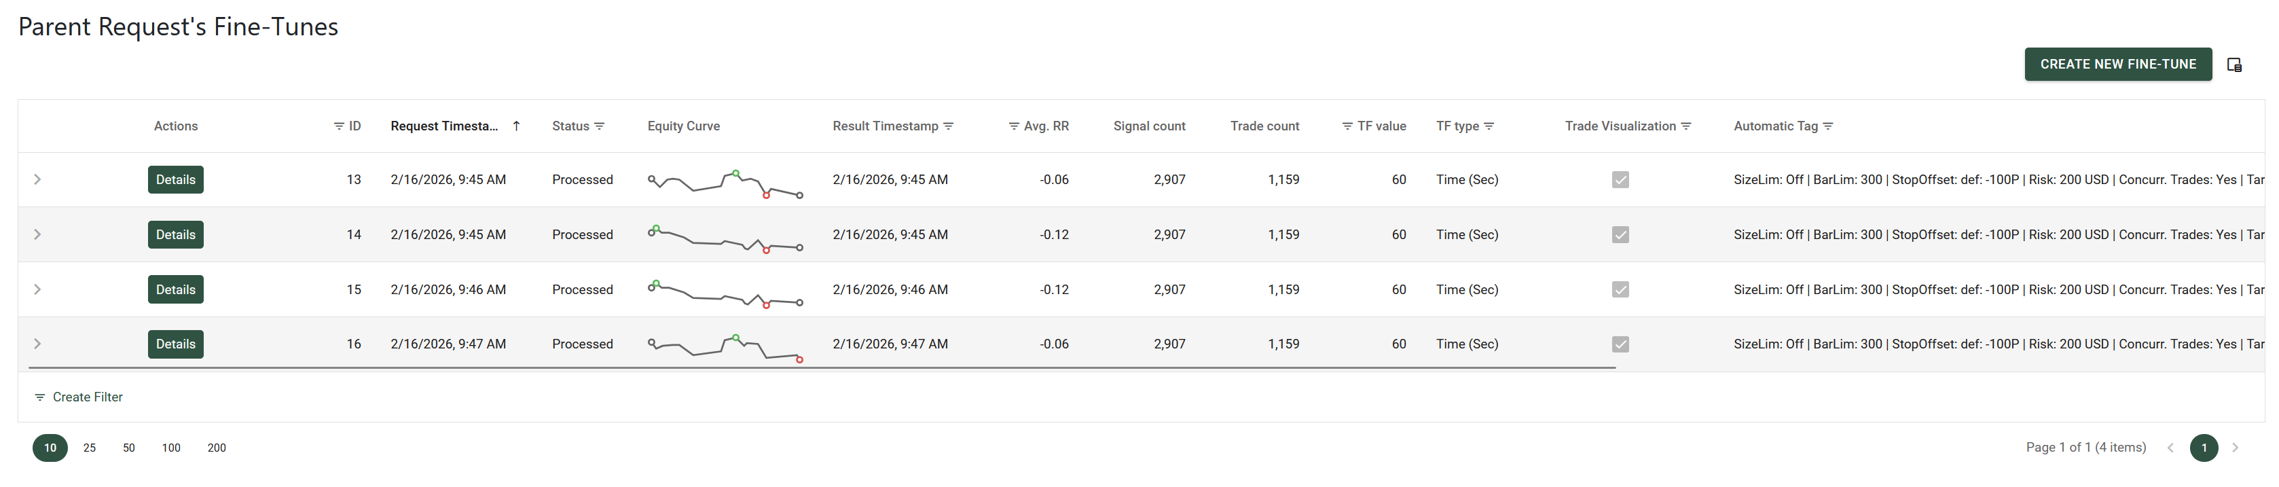Toggle Trade Visualization checkbox for ID 16
The width and height of the screenshot is (2279, 487).
pos(1620,344)
